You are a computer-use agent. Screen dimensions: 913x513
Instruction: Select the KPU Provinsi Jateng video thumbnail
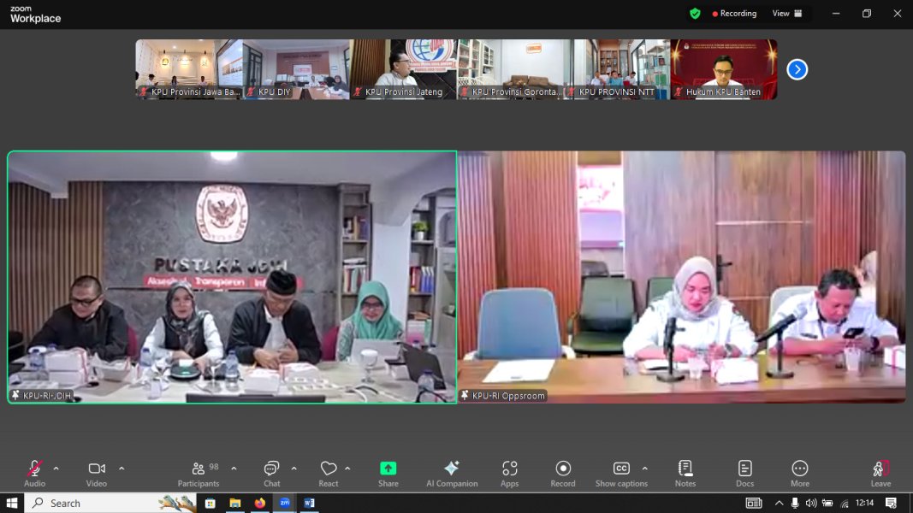click(x=403, y=69)
